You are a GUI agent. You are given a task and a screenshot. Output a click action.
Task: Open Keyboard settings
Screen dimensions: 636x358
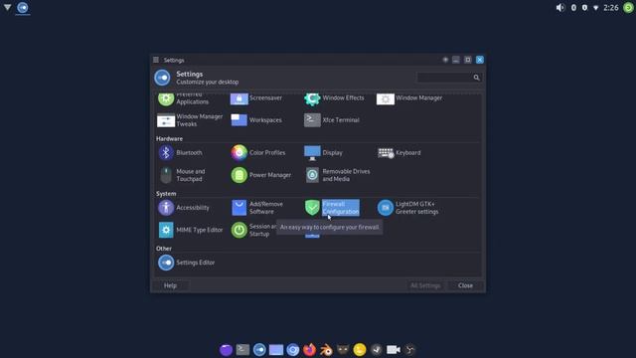tap(398, 152)
